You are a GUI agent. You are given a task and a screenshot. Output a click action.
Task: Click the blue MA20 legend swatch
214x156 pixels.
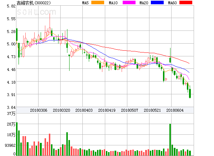157,3
